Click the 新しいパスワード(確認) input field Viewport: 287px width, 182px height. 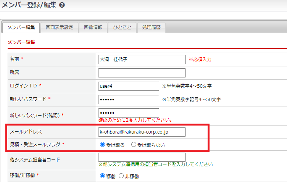pyautogui.click(x=128, y=113)
